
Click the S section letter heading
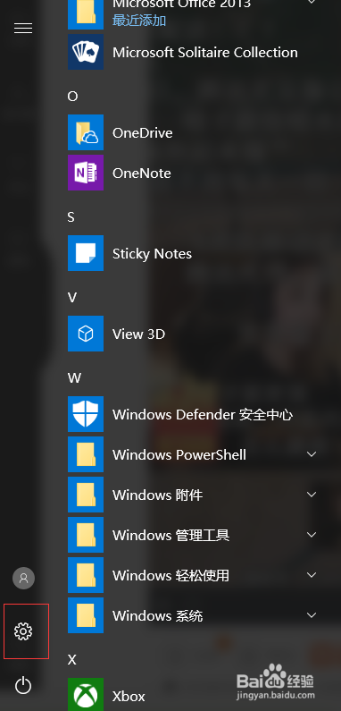pyautogui.click(x=71, y=217)
